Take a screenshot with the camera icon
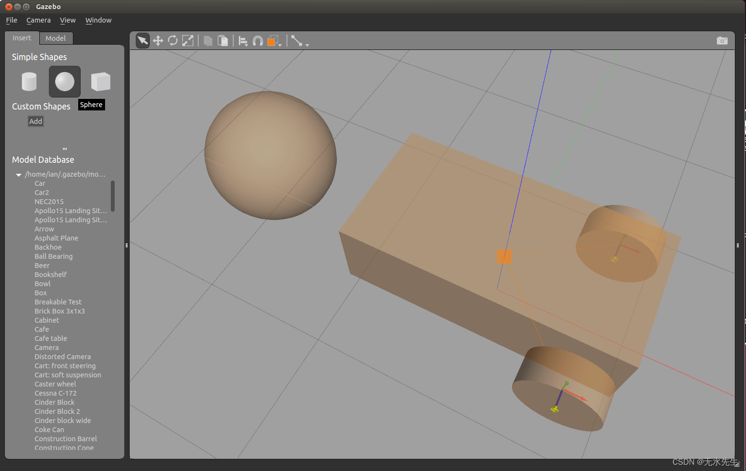The height and width of the screenshot is (471, 746). tap(722, 41)
